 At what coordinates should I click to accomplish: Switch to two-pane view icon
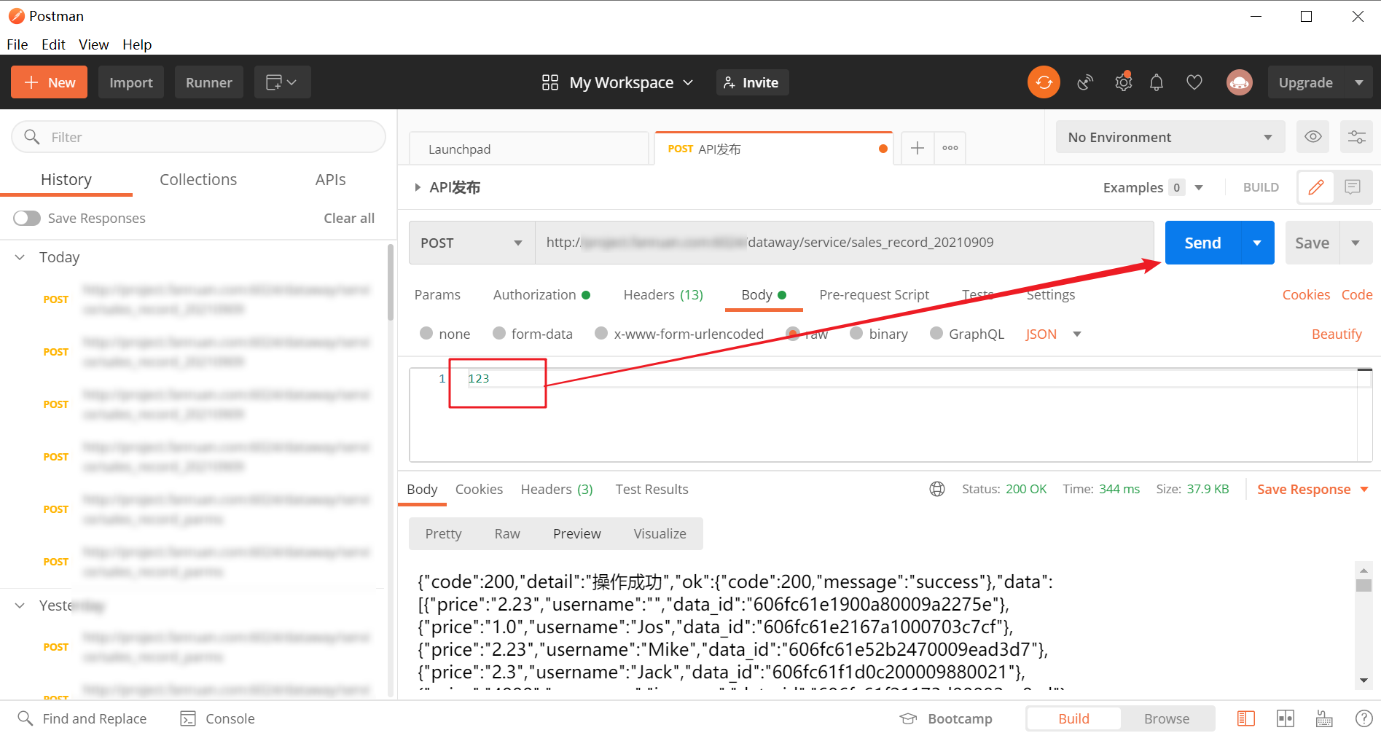pyautogui.click(x=1286, y=718)
